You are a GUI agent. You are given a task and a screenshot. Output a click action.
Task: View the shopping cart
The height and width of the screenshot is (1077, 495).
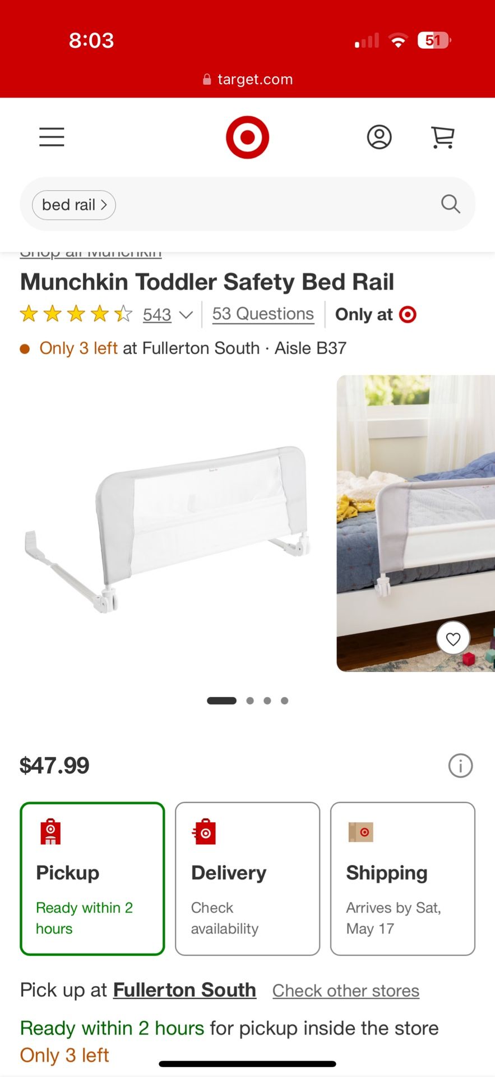pos(443,137)
